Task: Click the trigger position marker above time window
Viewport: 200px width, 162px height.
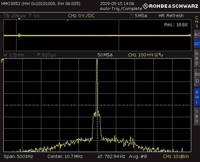Action: coord(19,19)
